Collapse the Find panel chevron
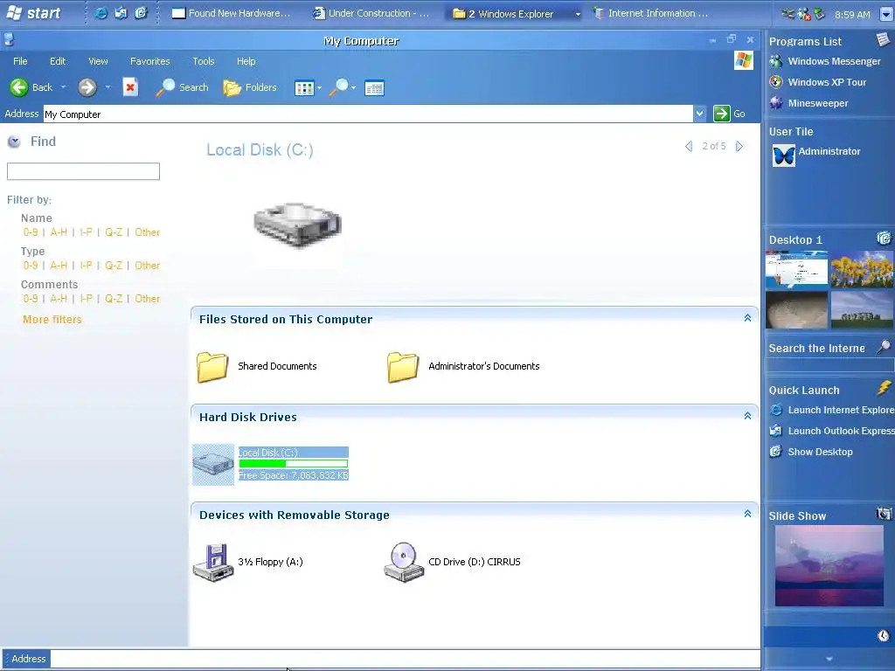The image size is (895, 671). [x=14, y=142]
